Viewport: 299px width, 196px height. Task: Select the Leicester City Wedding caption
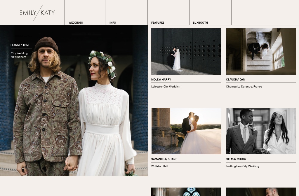pyautogui.click(x=166, y=87)
